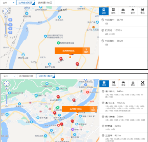The height and width of the screenshot is (142, 148).
Task: Click 新华大厦 point icon on bottom map
Action: click(38, 117)
